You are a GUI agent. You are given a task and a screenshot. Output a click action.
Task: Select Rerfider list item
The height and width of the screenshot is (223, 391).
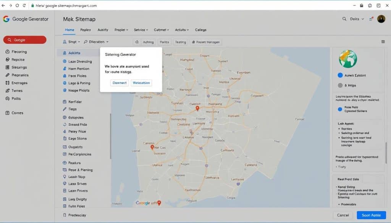72,102
